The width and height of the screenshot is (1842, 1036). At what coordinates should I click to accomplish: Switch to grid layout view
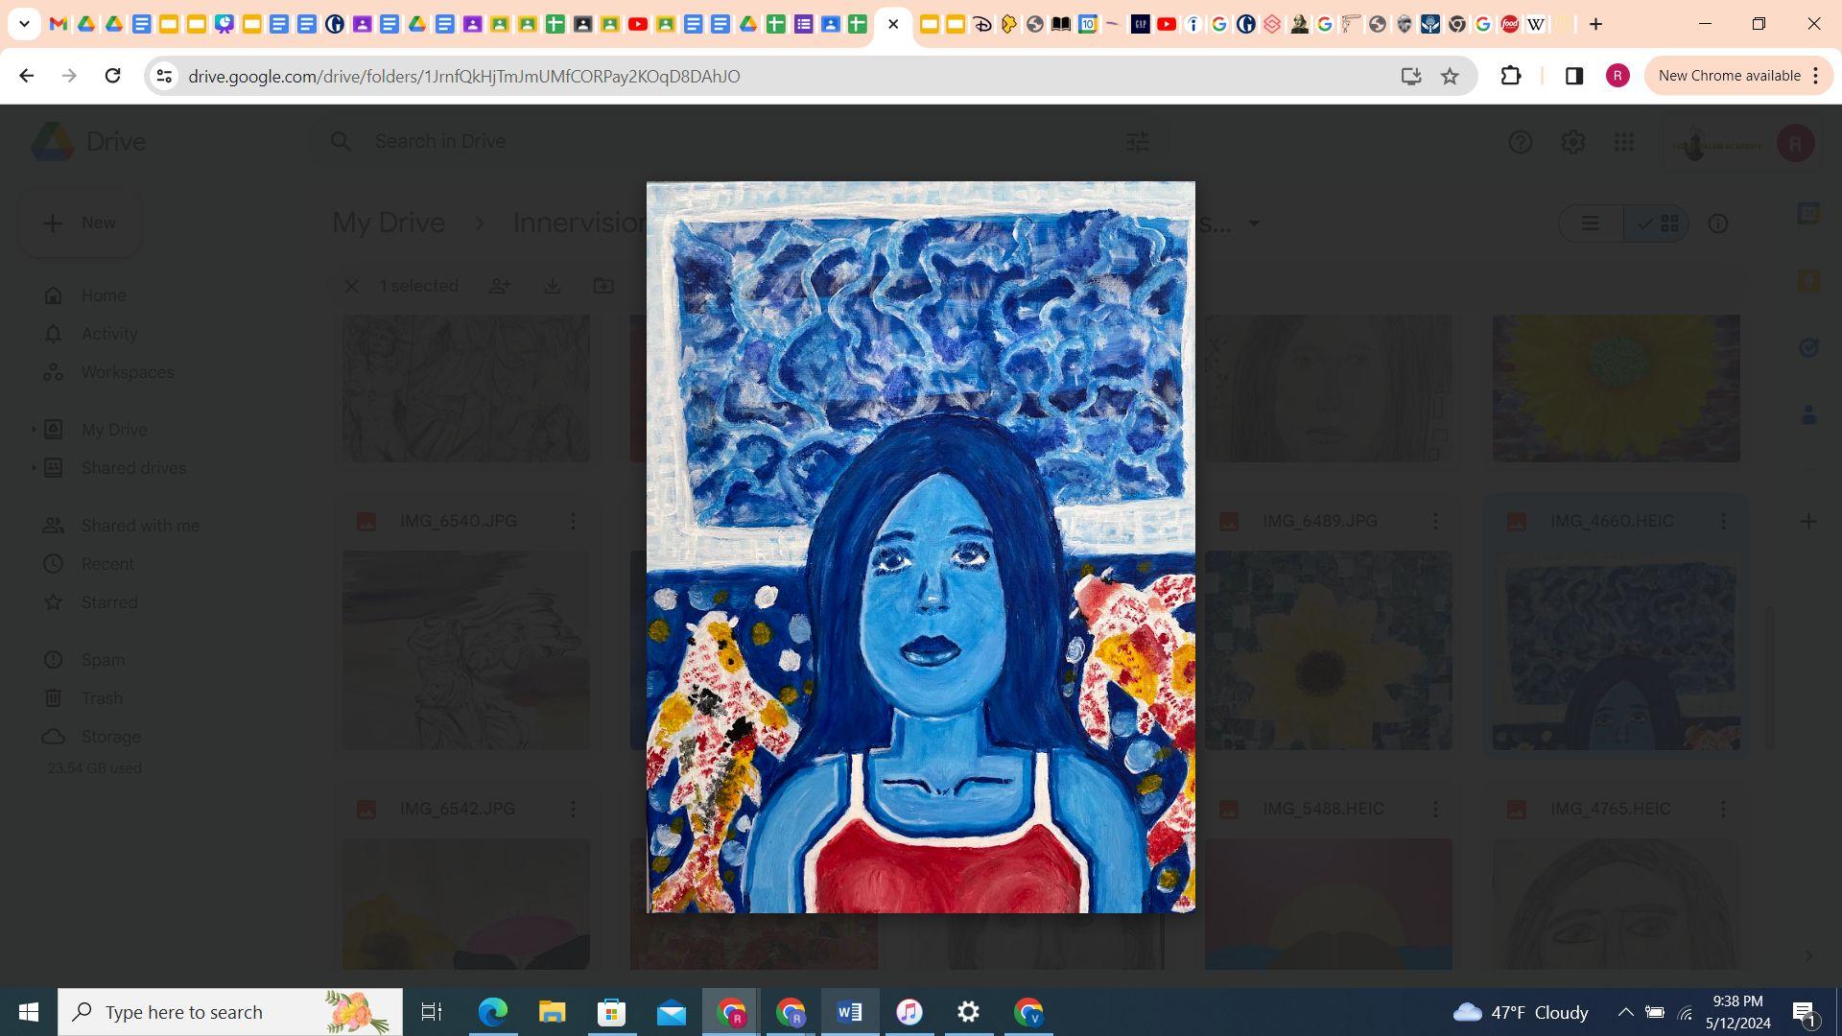(x=1659, y=224)
